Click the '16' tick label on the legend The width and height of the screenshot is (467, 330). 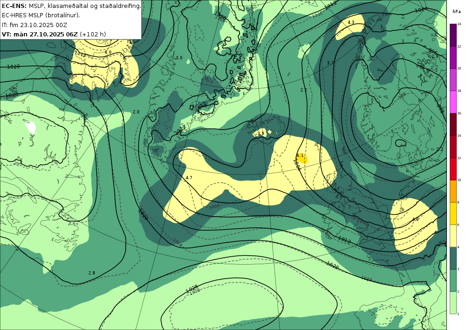[x=459, y=113]
